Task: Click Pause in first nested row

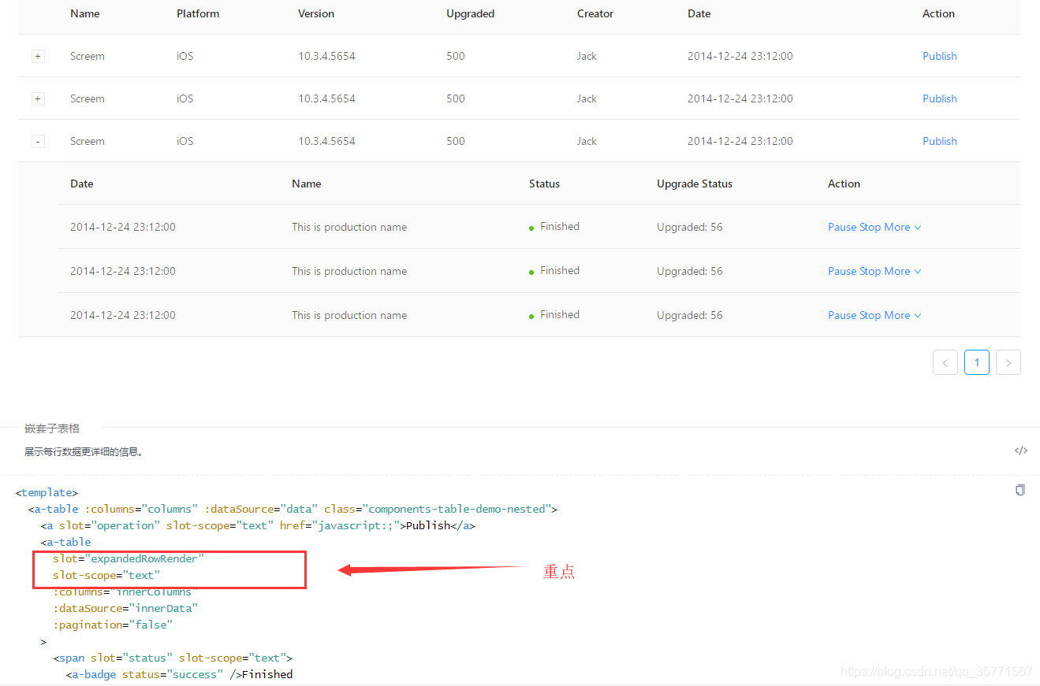Action: click(x=842, y=227)
